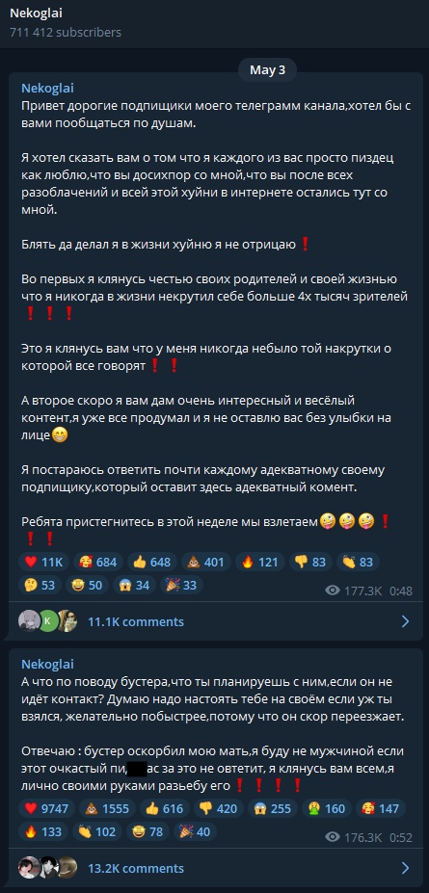Click the May 3 date badge
This screenshot has height=893, width=429.
[x=267, y=70]
